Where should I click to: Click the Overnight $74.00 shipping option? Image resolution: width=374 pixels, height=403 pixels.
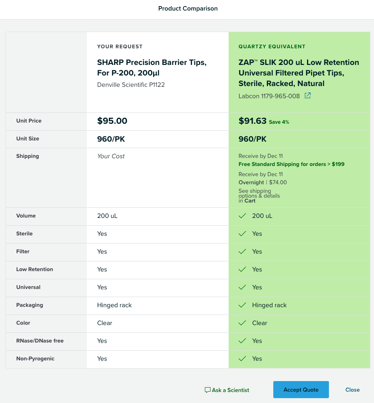(263, 183)
